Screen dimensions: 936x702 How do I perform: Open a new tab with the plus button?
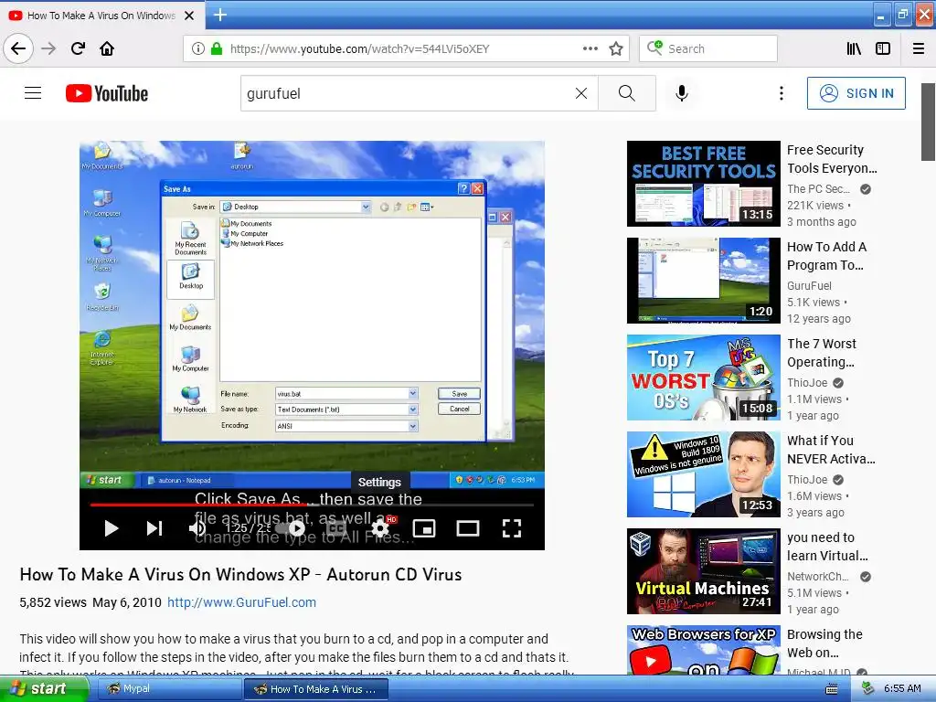pyautogui.click(x=219, y=15)
